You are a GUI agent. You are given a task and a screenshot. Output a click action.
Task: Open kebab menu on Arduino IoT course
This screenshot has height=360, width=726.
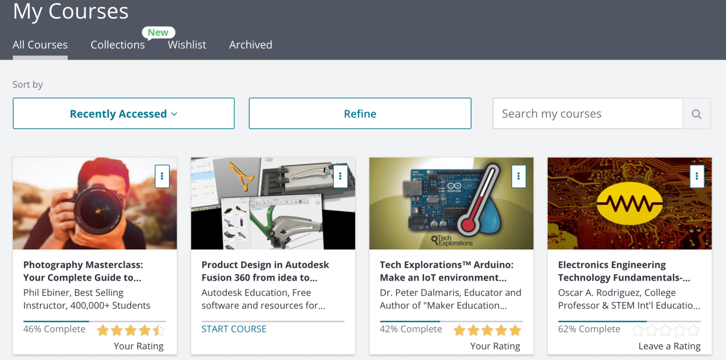tap(518, 176)
